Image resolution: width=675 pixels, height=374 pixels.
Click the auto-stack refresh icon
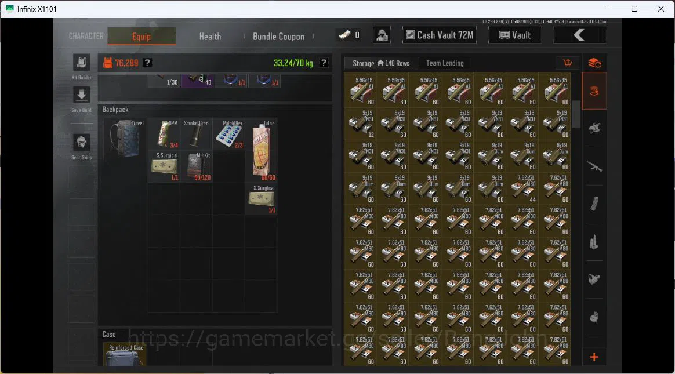coord(594,63)
